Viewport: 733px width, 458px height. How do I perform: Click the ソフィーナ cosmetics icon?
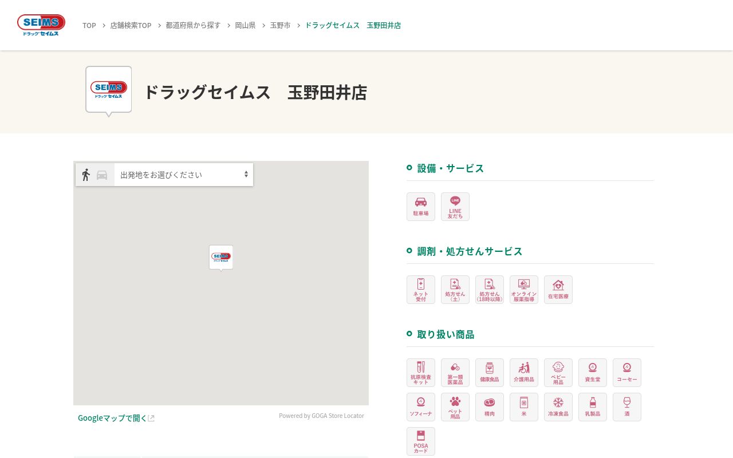point(421,407)
